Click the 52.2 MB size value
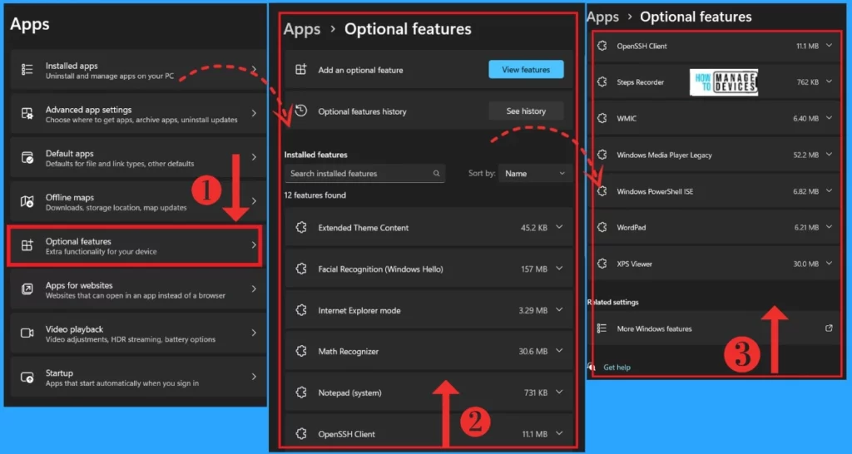Viewport: 852px width, 454px height. [805, 155]
